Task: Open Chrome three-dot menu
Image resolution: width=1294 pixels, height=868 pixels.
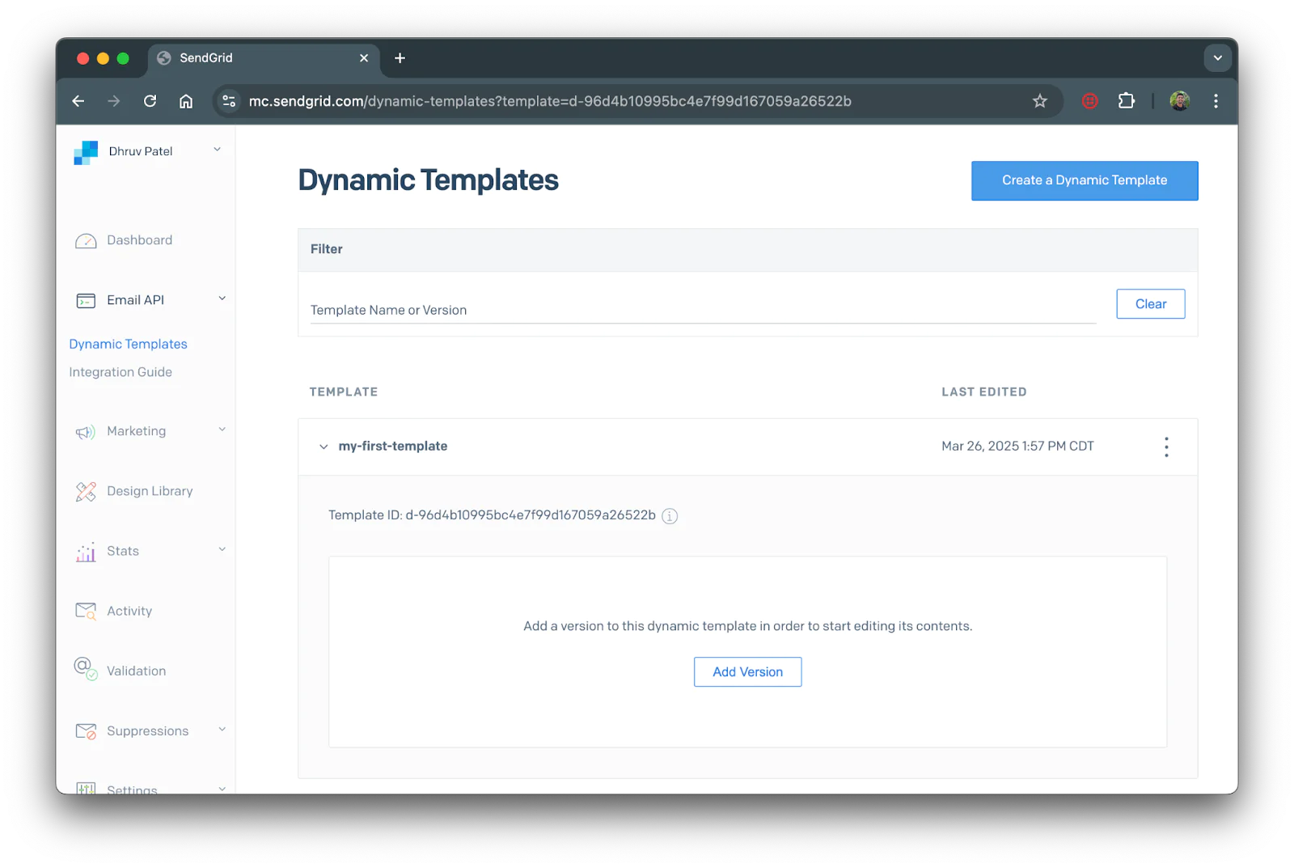Action: 1216,101
